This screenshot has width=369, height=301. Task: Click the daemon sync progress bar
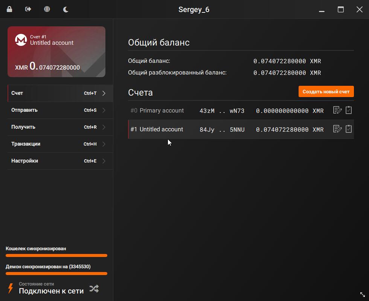(56, 274)
